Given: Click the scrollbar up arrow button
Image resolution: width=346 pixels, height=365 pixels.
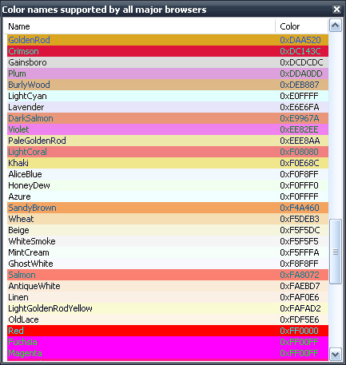Looking at the screenshot, I should 336,26.
